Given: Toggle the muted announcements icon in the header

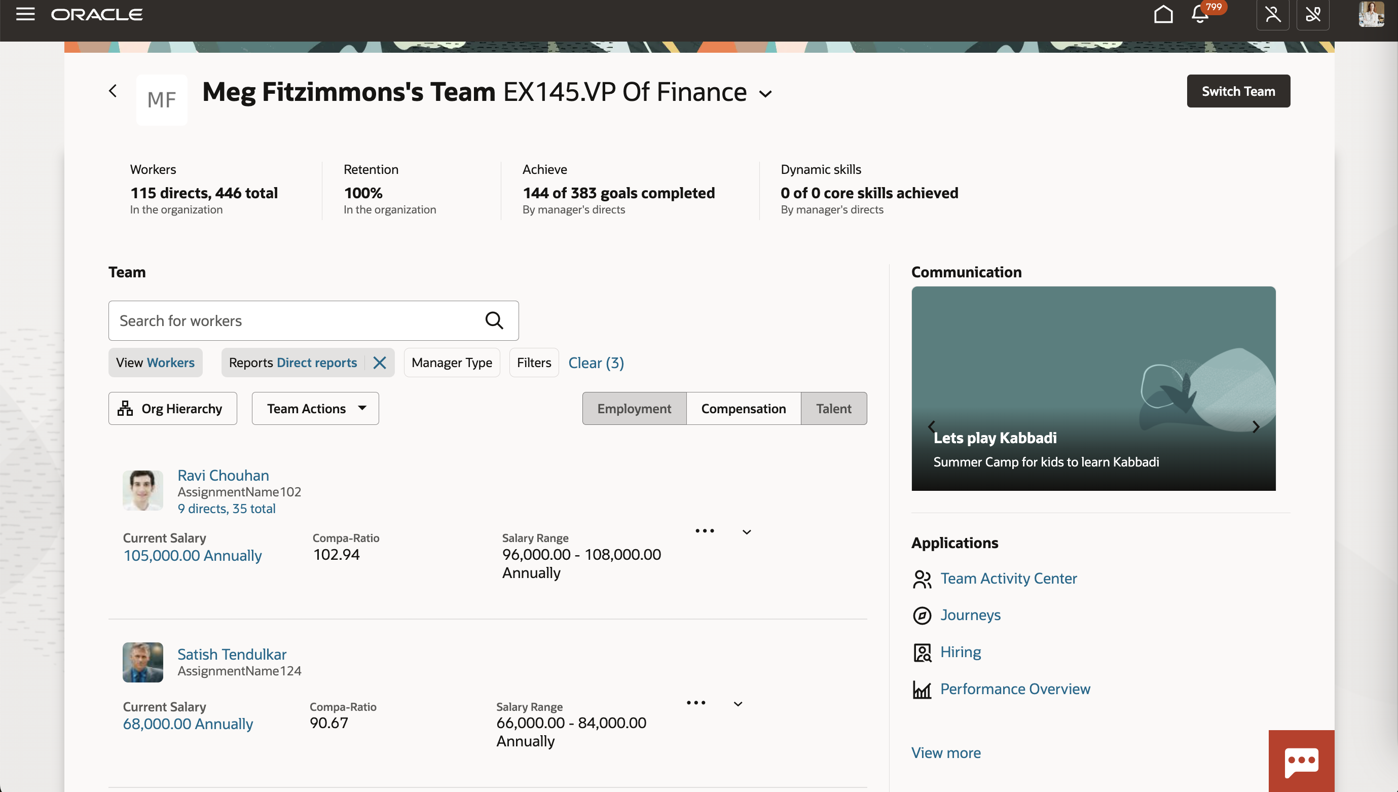Looking at the screenshot, I should [1313, 15].
